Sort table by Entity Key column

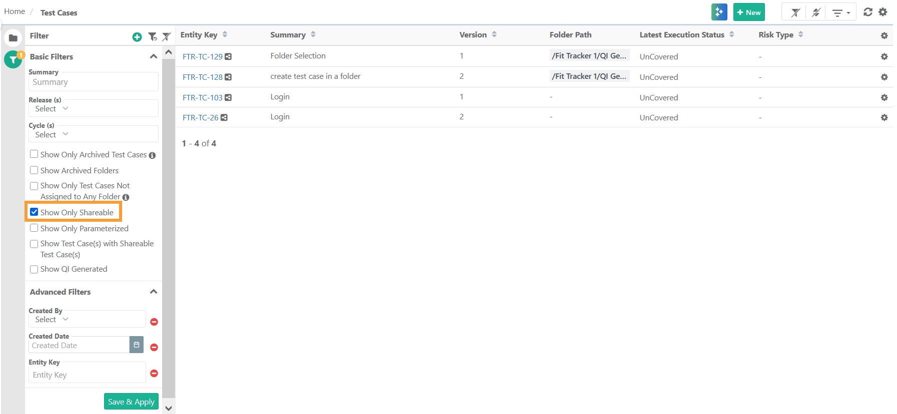pos(225,34)
